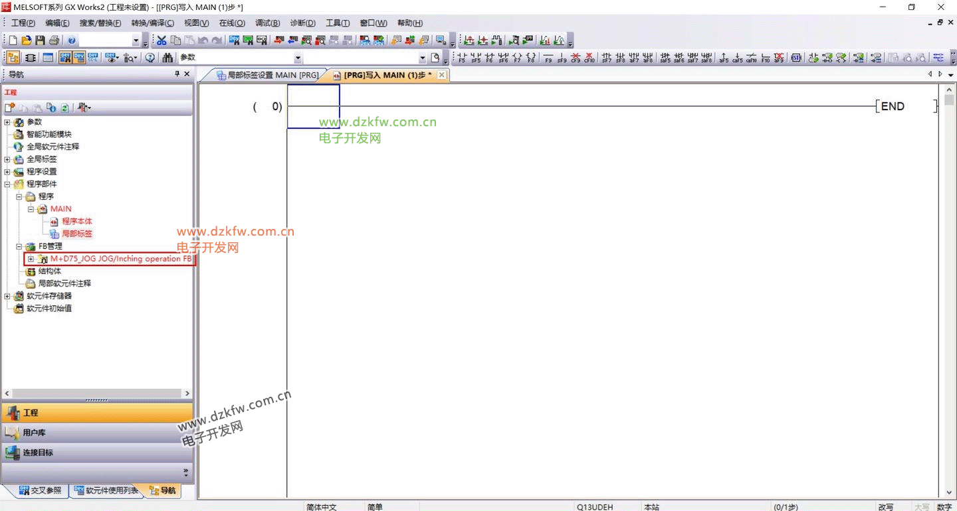The height and width of the screenshot is (511, 957).
Task: Open the 在线(O) menu
Action: pos(232,23)
